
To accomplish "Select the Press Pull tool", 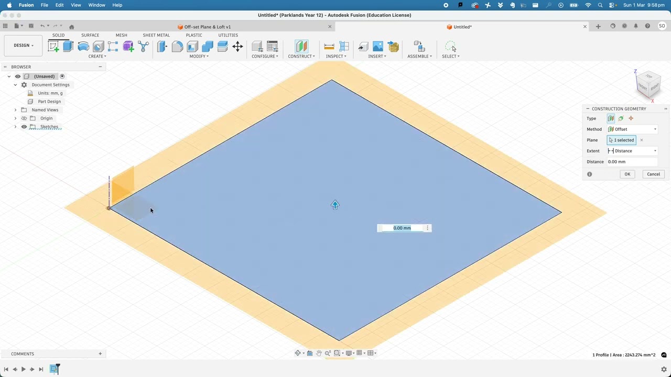I will pos(162,47).
